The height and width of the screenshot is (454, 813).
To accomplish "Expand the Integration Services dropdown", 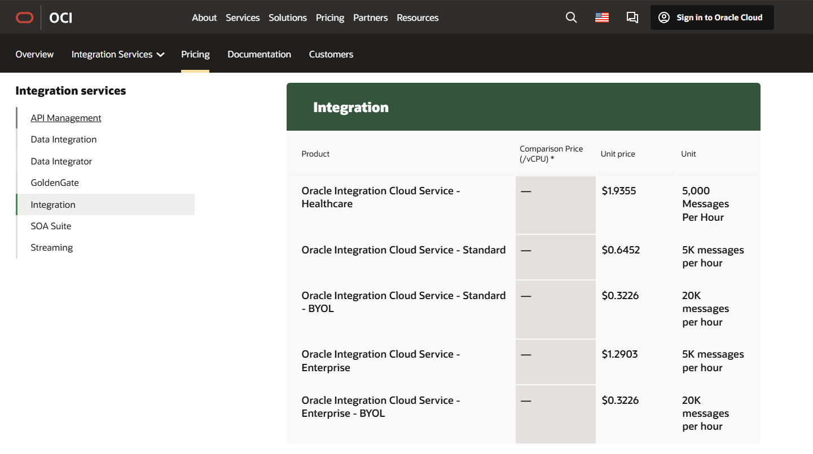I will (x=117, y=54).
